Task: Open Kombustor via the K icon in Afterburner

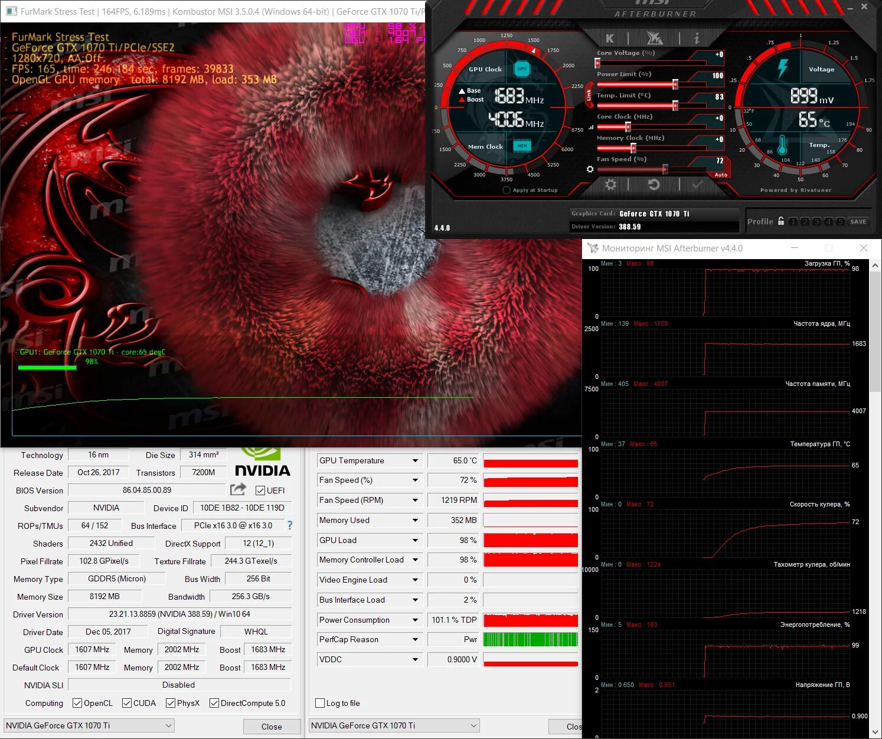Action: pyautogui.click(x=610, y=38)
